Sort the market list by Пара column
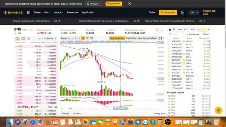Viewport: 226px width, 127px height. tap(177, 38)
